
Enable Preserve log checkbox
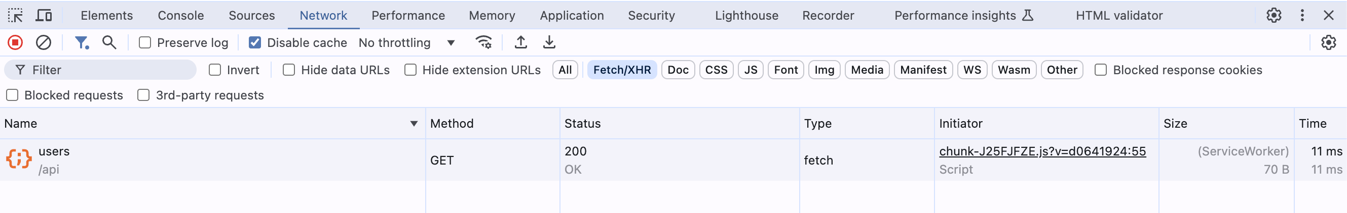click(145, 43)
